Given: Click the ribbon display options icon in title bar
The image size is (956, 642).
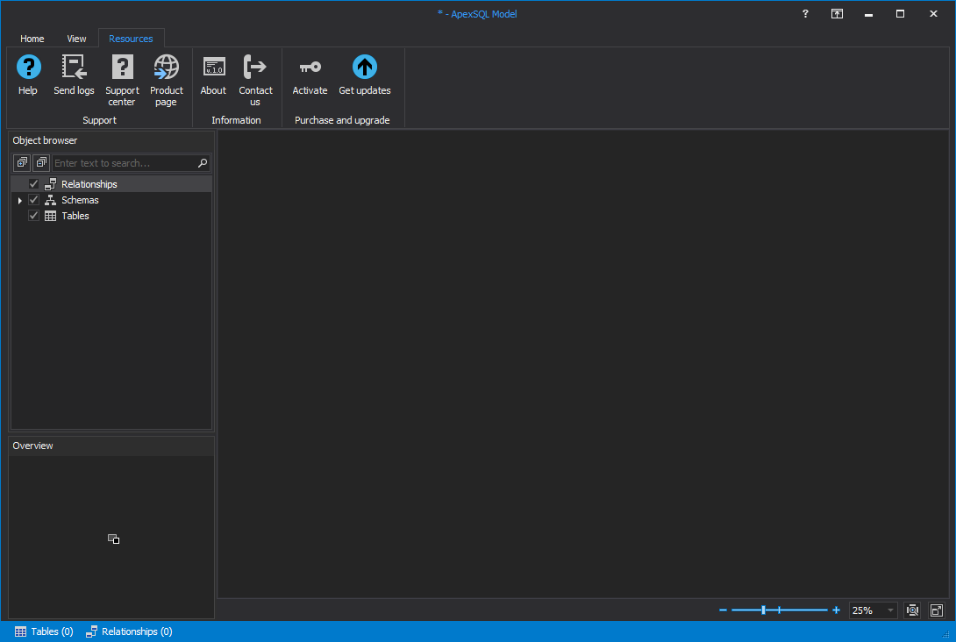Looking at the screenshot, I should tap(837, 13).
